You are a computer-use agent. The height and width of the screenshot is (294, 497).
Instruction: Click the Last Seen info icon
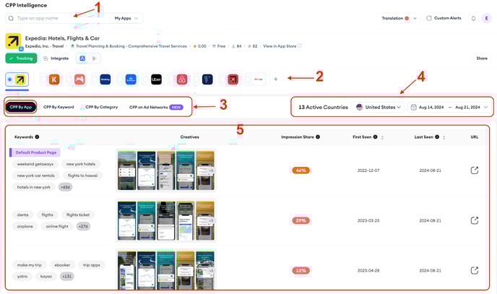tap(437, 137)
